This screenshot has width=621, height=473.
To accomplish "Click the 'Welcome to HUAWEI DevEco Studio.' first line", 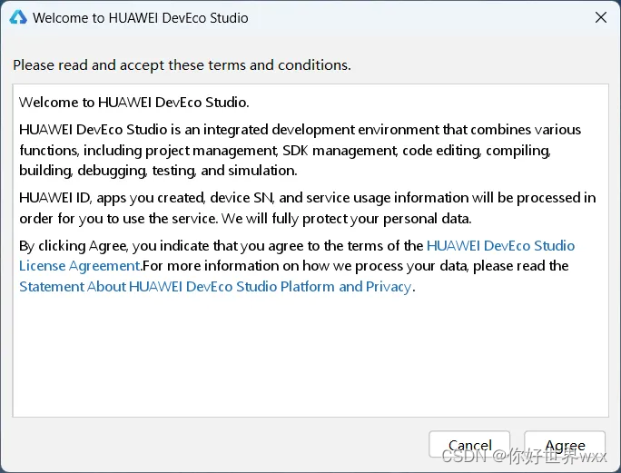I will (x=133, y=103).
